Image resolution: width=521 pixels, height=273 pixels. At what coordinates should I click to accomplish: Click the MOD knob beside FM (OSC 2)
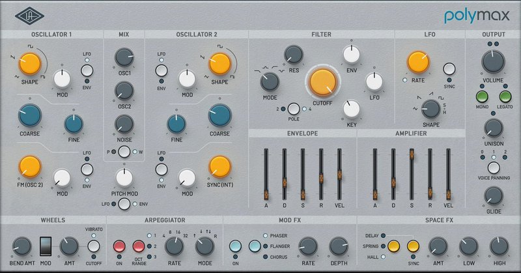tap(62, 178)
